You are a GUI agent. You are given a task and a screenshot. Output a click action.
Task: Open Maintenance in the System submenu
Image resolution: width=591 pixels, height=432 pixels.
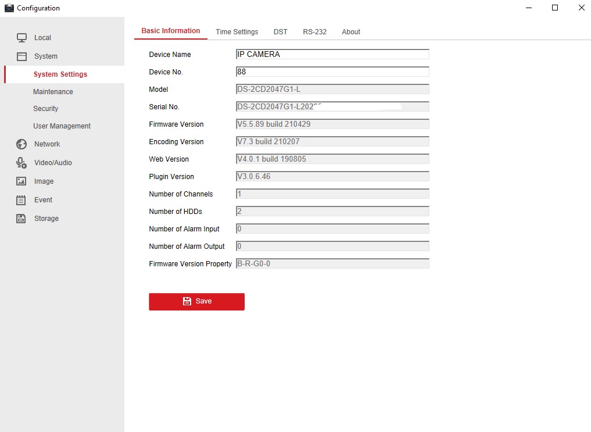tap(53, 92)
